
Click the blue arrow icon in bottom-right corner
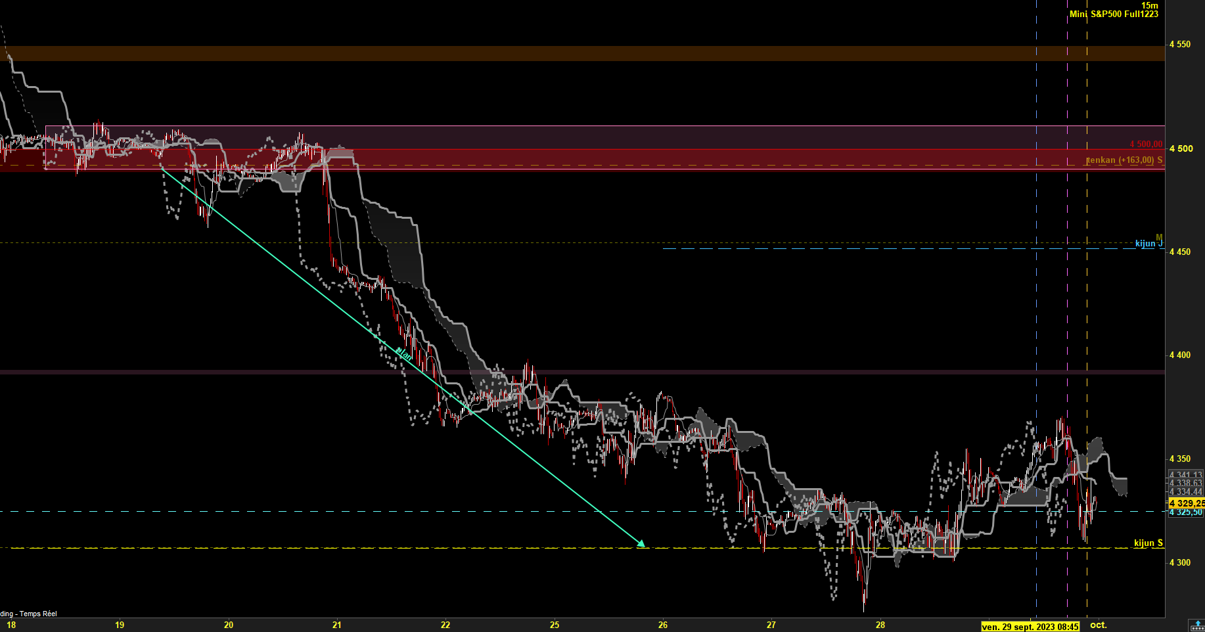click(x=1197, y=625)
